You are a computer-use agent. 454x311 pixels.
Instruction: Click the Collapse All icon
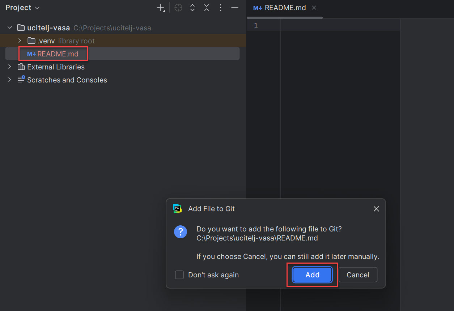tap(206, 7)
